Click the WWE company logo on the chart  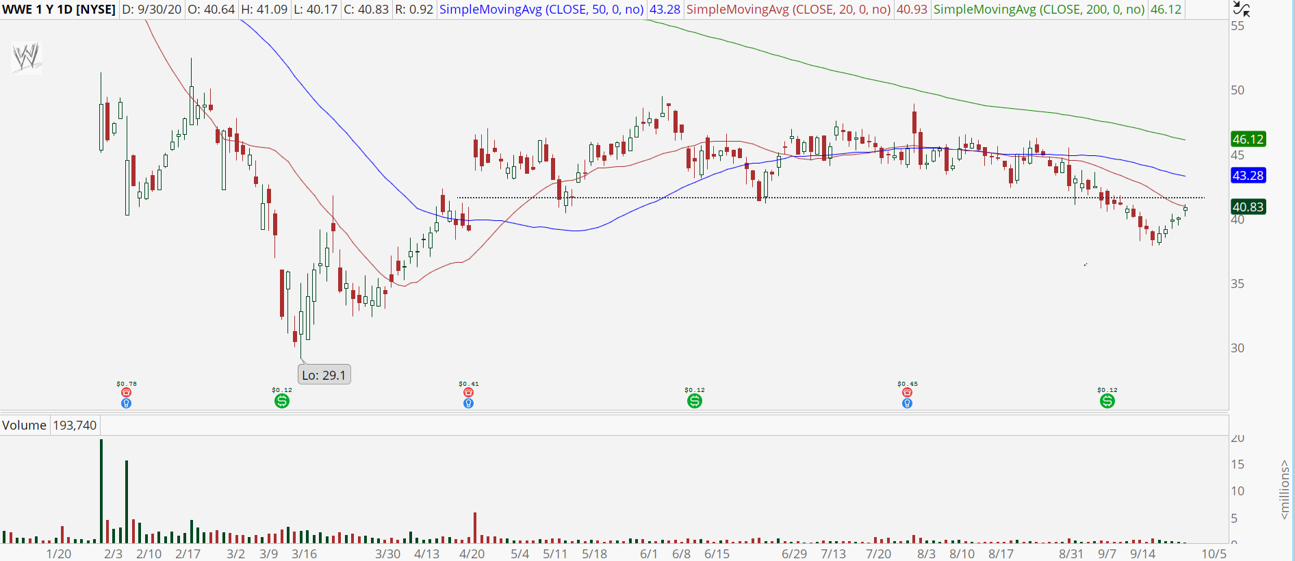click(x=27, y=57)
